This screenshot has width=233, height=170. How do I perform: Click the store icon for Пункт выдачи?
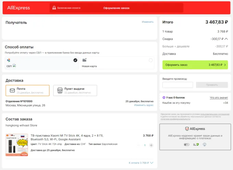[60, 91]
